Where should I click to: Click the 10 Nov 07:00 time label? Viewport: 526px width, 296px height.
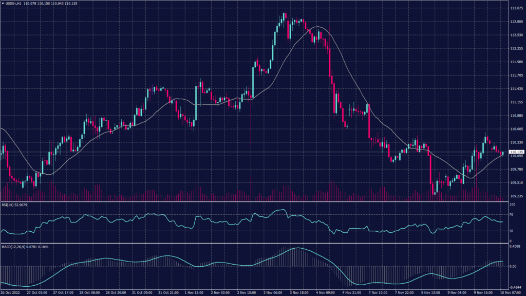[511, 293]
